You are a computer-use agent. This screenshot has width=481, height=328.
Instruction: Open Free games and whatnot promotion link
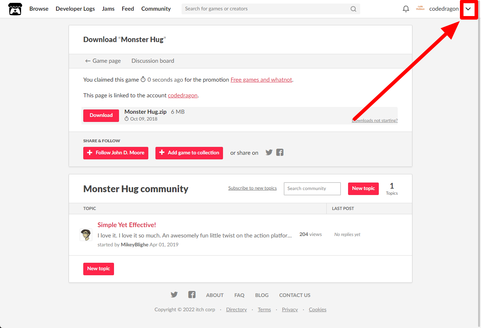(x=261, y=80)
